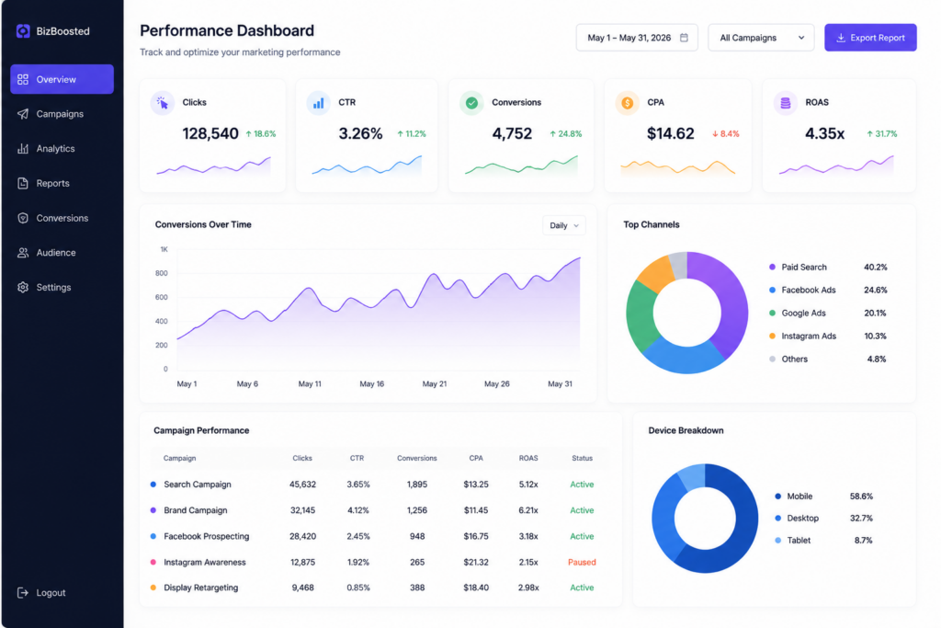
Task: Click the 45,632 clicks value
Action: point(302,485)
